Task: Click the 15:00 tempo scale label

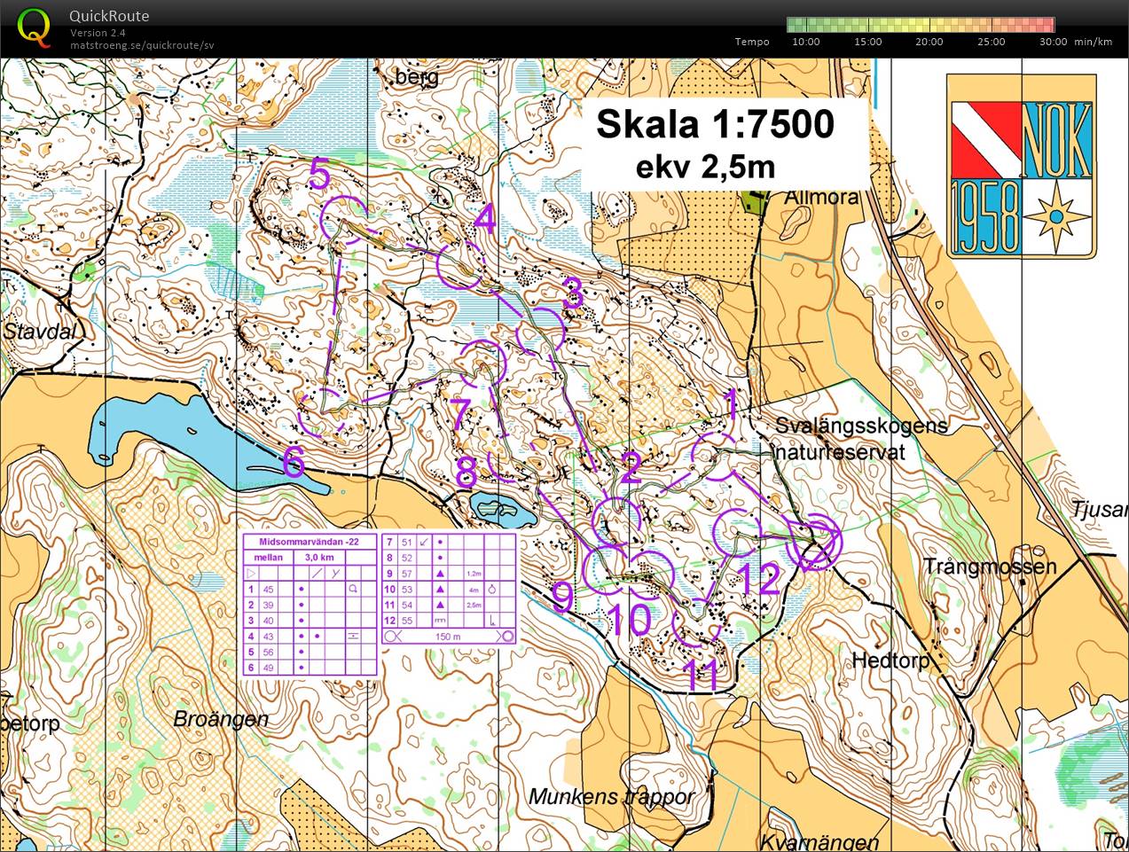Action: point(868,42)
